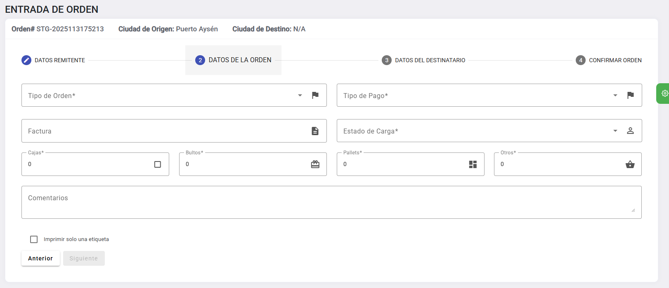The width and height of the screenshot is (669, 288).
Task: Click the Siguiente button
Action: 84,258
